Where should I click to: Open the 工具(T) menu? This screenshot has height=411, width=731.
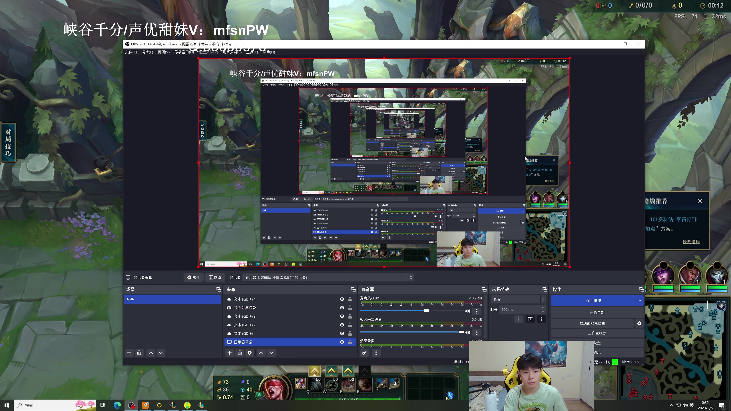252,52
